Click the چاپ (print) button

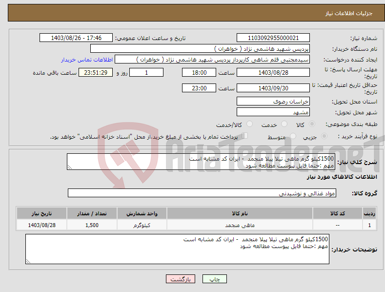coord(214,279)
